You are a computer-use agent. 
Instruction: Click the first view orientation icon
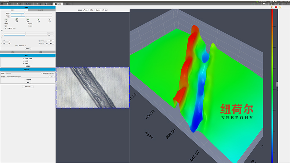6,20
